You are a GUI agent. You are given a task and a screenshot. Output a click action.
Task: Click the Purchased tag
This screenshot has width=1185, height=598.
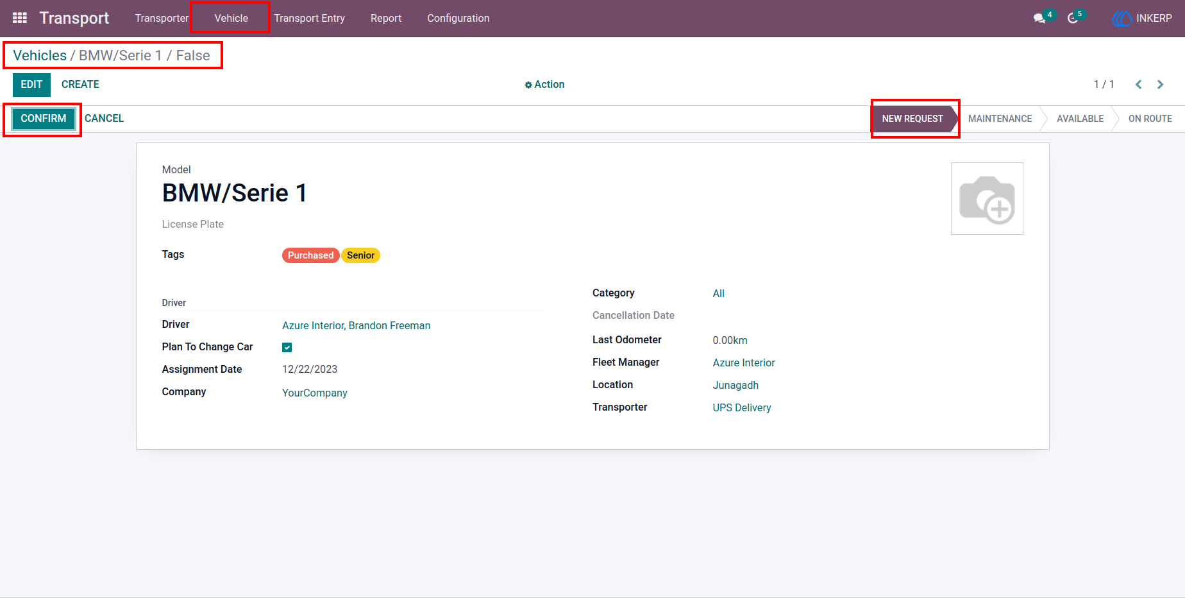pos(311,255)
